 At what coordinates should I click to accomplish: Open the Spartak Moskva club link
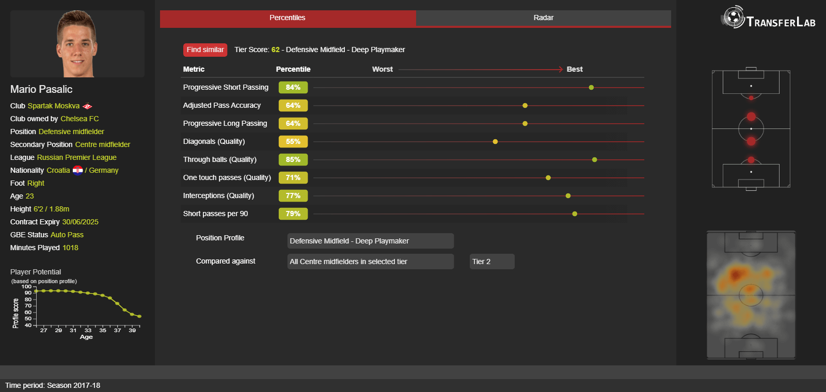54,106
